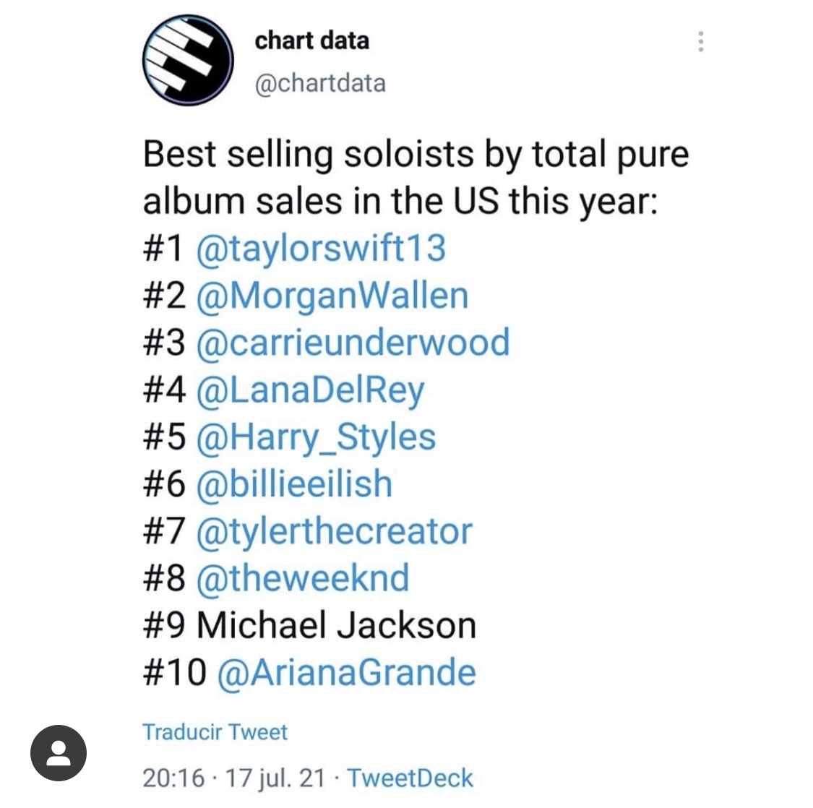Visit the @theweeknd mention
Viewport: 813px width, 808px height.
302,578
